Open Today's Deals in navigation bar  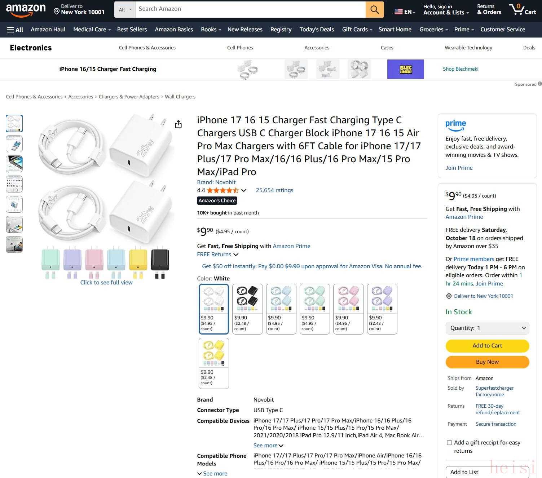coord(317,30)
